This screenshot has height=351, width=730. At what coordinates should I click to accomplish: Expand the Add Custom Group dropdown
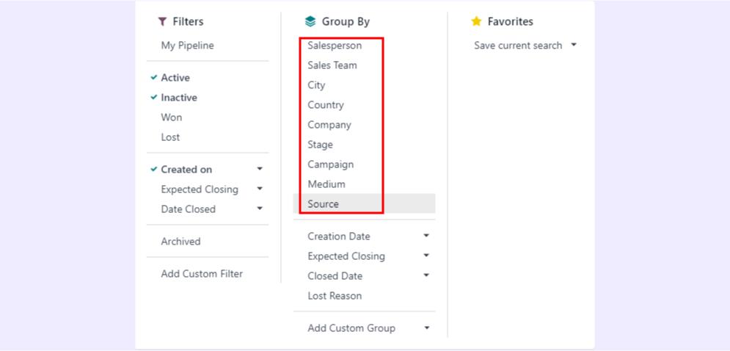point(427,328)
